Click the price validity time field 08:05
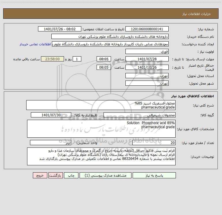 [x=104, y=67]
